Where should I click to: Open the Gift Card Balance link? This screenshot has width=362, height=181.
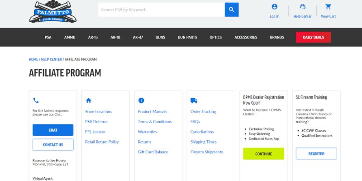(153, 152)
